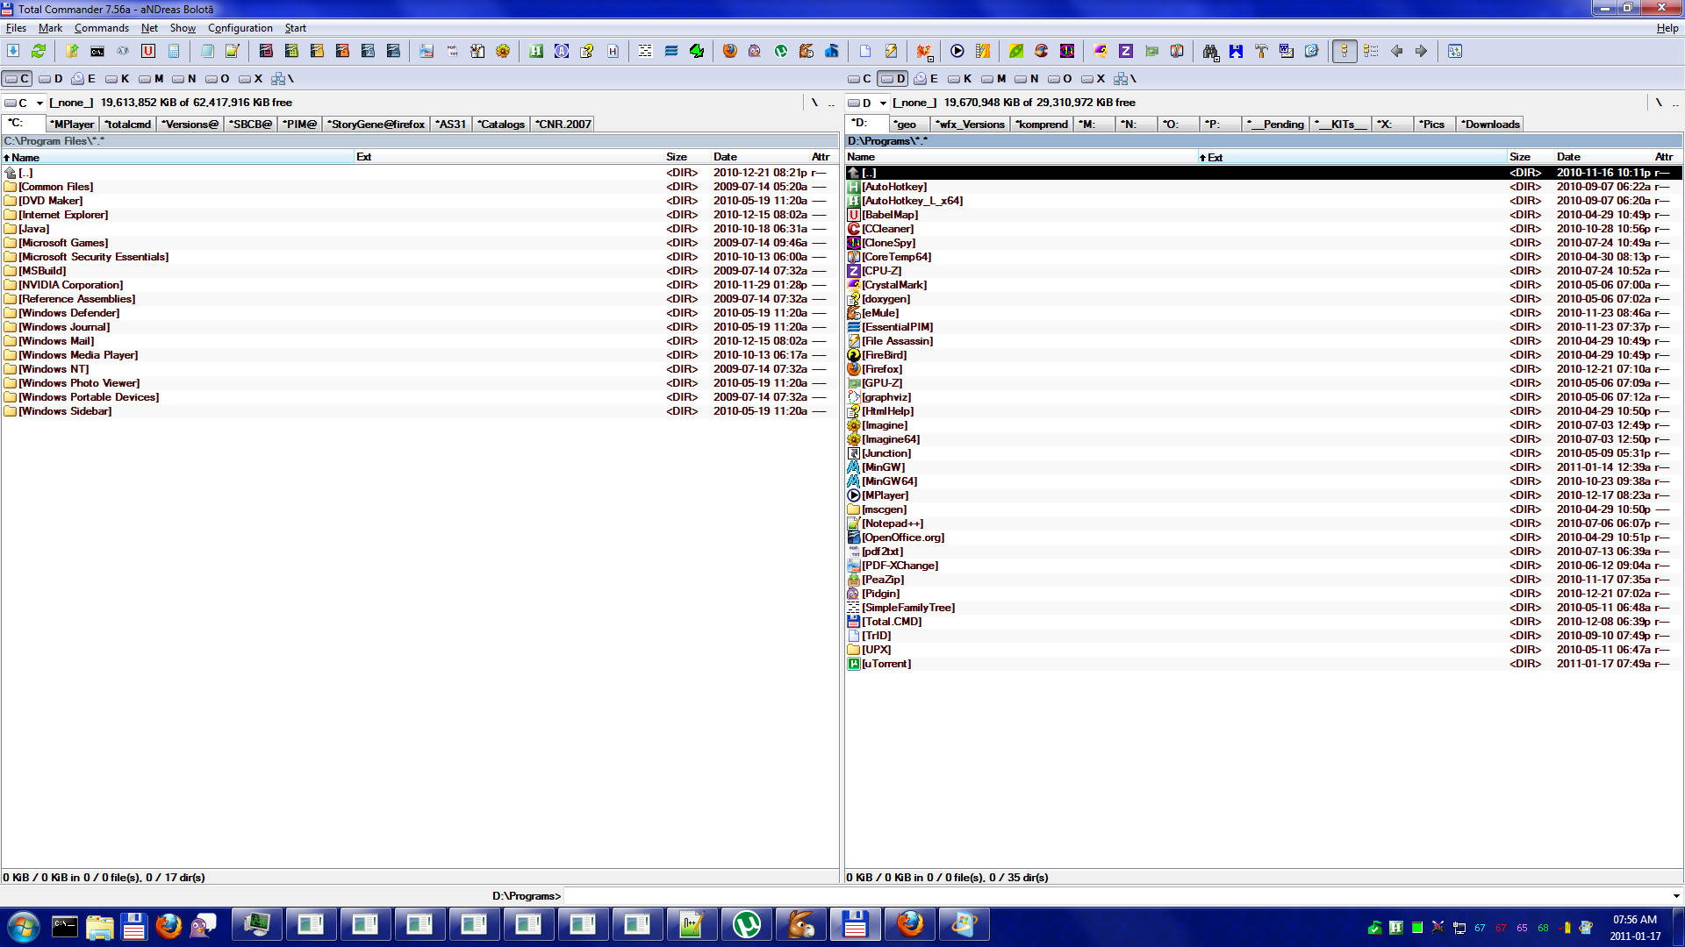This screenshot has height=947, width=1685.
Task: Launch eMule from the button bar
Action: (x=806, y=51)
